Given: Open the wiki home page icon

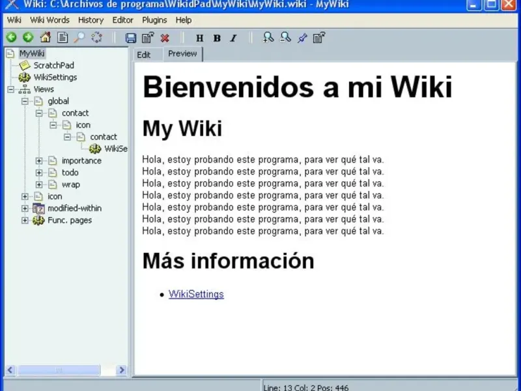Looking at the screenshot, I should click(46, 37).
